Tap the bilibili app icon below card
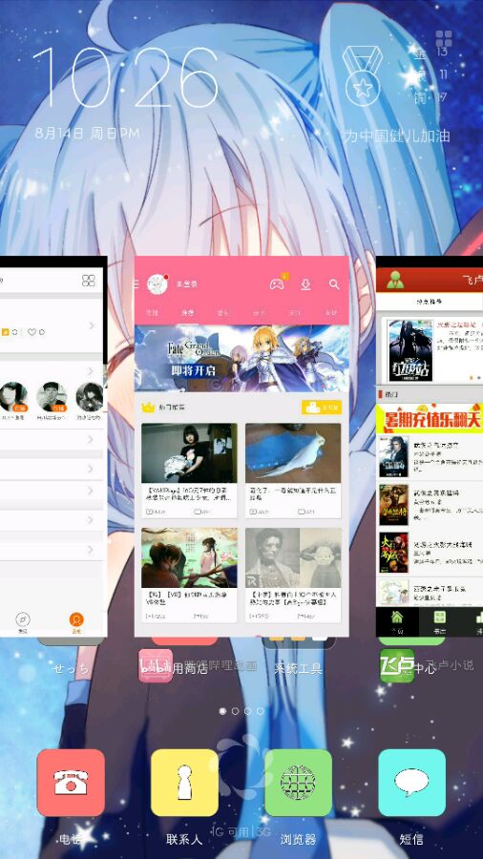Viewport: 483px width, 859px height. pos(156,665)
